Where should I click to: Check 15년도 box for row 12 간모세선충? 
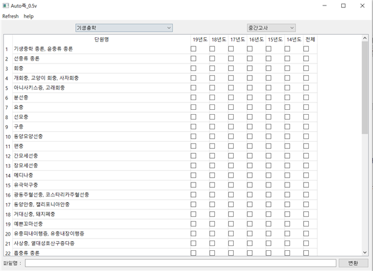coord(269,156)
